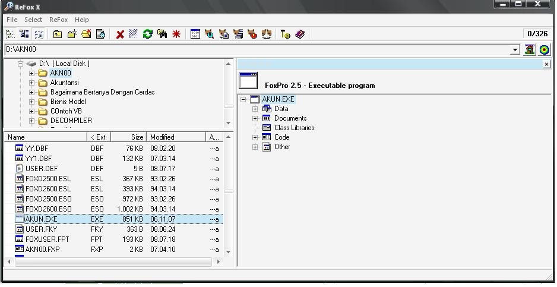Screen dimensions: 557x287
Task: Select the FOXD2500.ESL file
Action: click(x=48, y=178)
